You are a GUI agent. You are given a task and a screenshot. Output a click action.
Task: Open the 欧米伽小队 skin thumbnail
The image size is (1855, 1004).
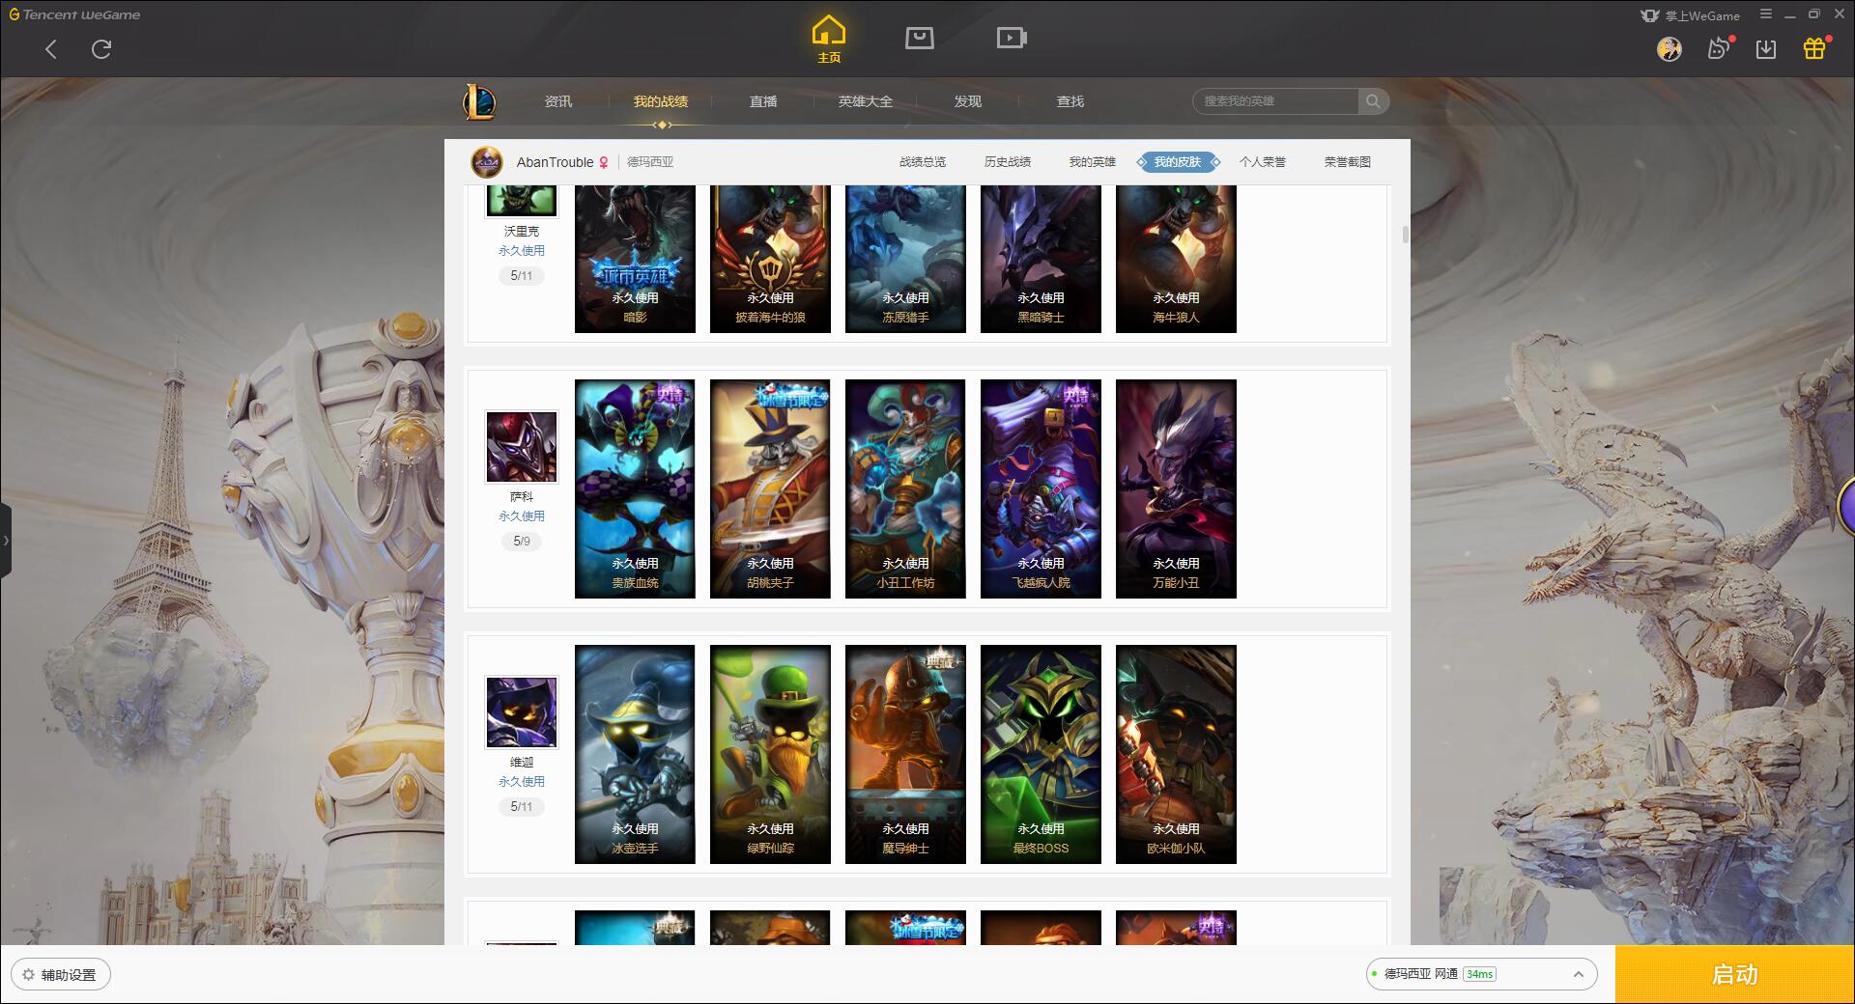tap(1176, 754)
